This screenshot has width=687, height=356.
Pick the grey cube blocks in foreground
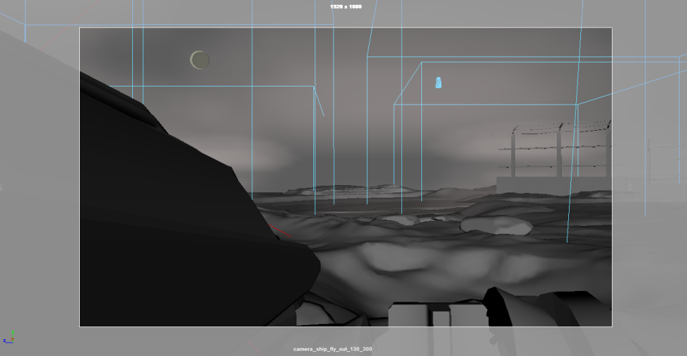[437, 314]
